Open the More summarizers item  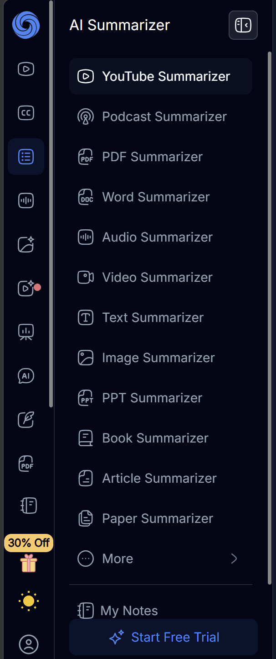(x=161, y=559)
